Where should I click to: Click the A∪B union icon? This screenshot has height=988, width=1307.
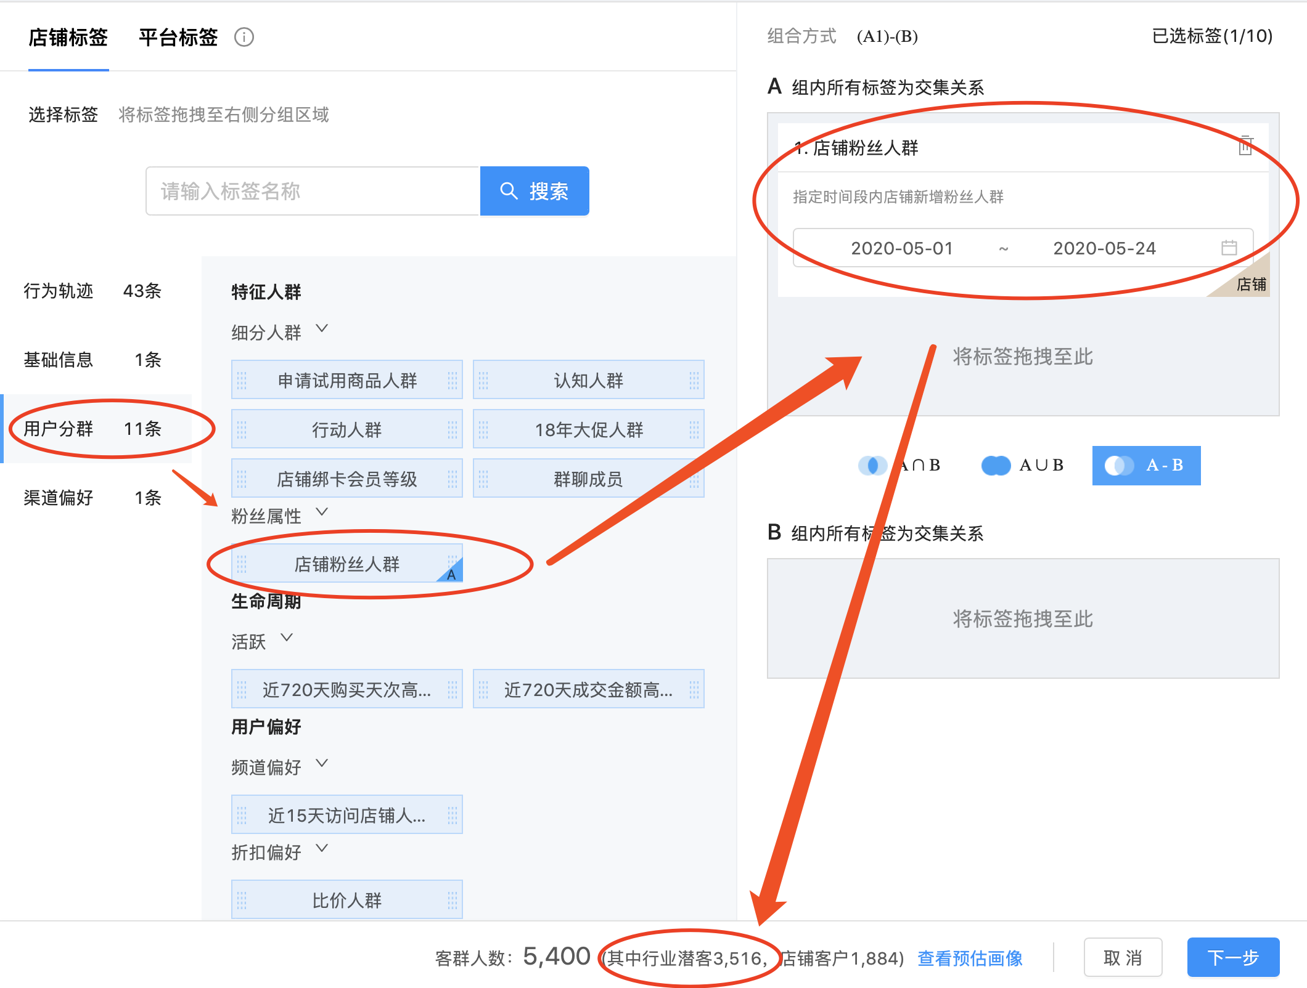coord(996,465)
